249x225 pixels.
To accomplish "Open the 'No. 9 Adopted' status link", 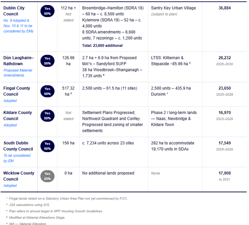I will click(x=18, y=26).
